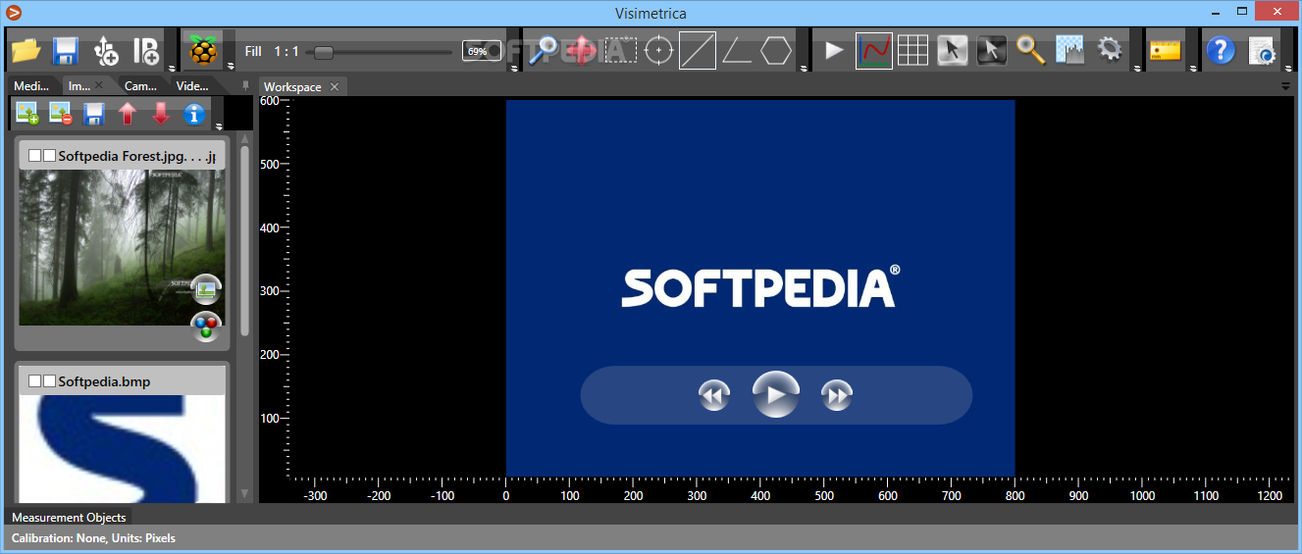
Task: Select the light cursor pointer tool
Action: 953,50
